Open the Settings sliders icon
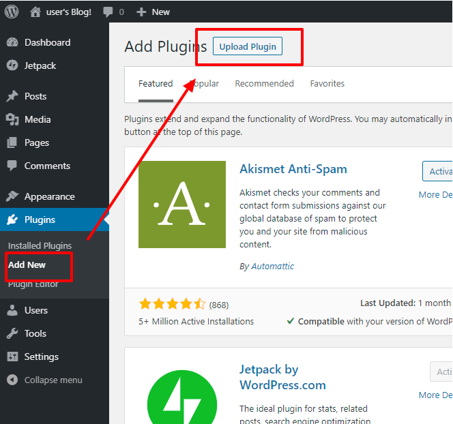 [x=12, y=357]
